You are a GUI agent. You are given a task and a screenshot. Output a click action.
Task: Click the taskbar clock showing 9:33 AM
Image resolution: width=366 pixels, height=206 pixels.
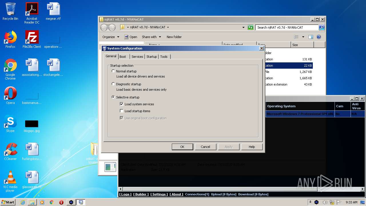pos(351,202)
